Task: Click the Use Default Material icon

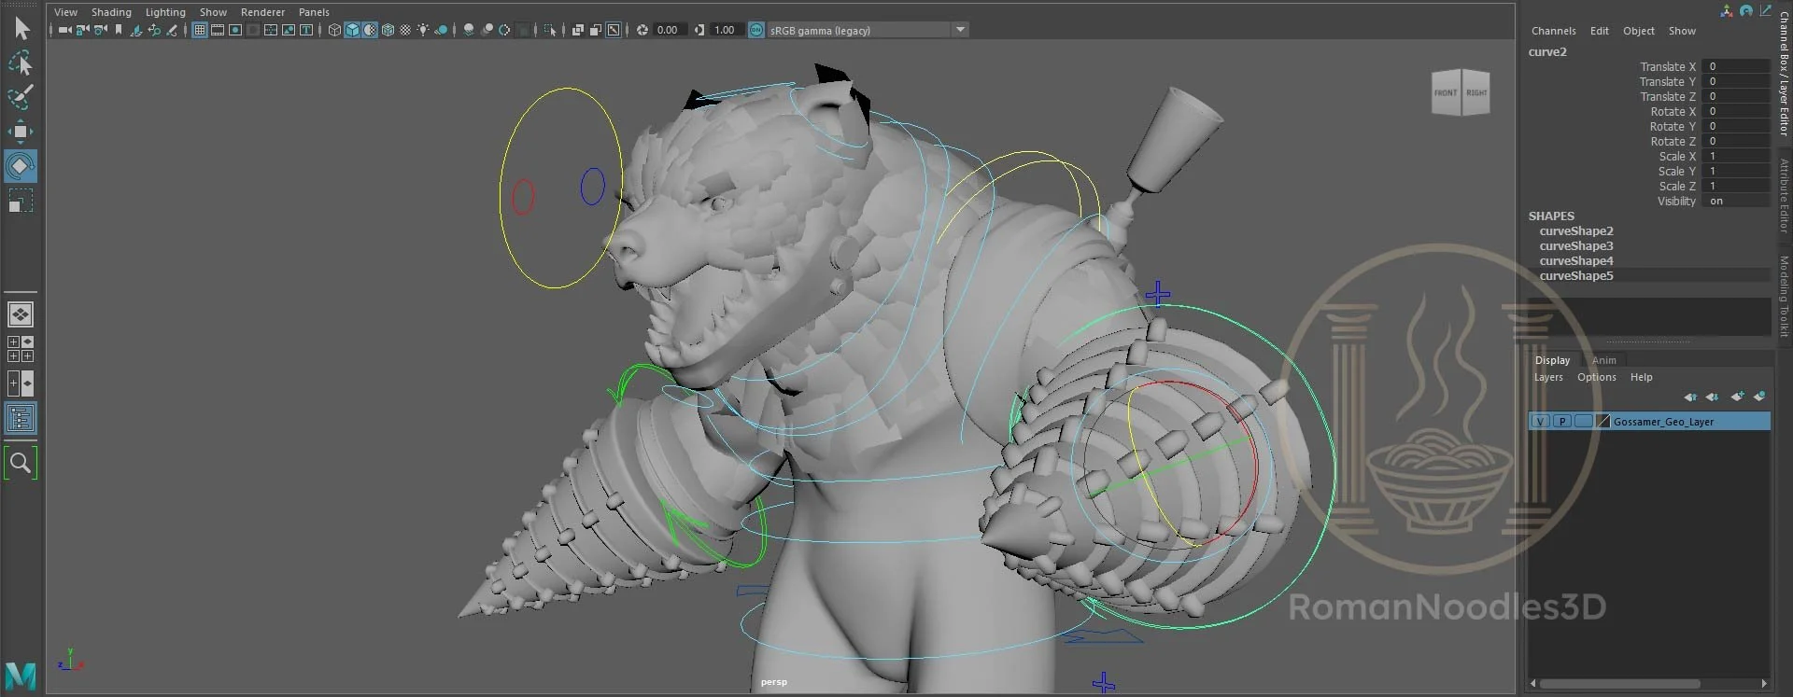Action: click(x=370, y=30)
